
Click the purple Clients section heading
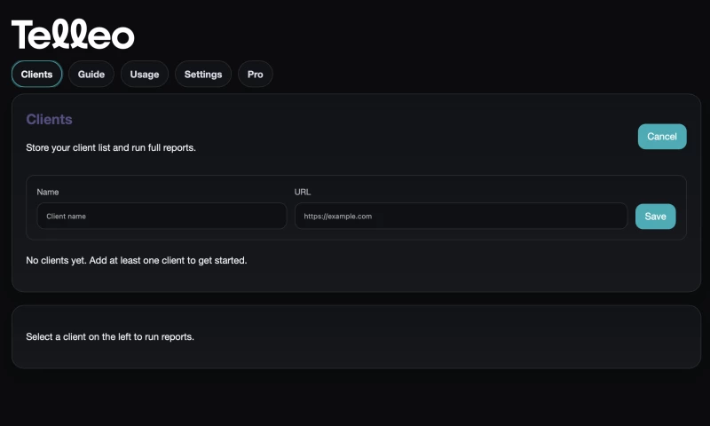click(49, 119)
